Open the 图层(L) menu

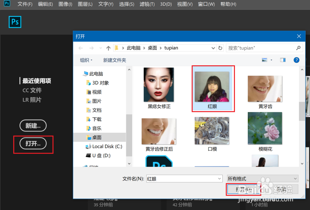(x=85, y=4)
